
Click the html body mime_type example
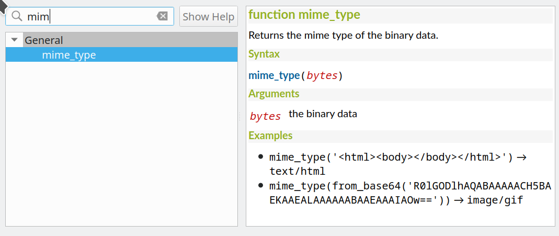coord(391,157)
